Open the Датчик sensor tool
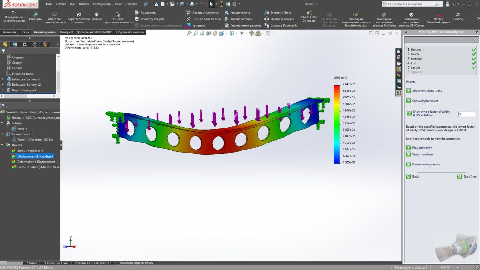Screen dimensions: 480x270 (x=97, y=15)
